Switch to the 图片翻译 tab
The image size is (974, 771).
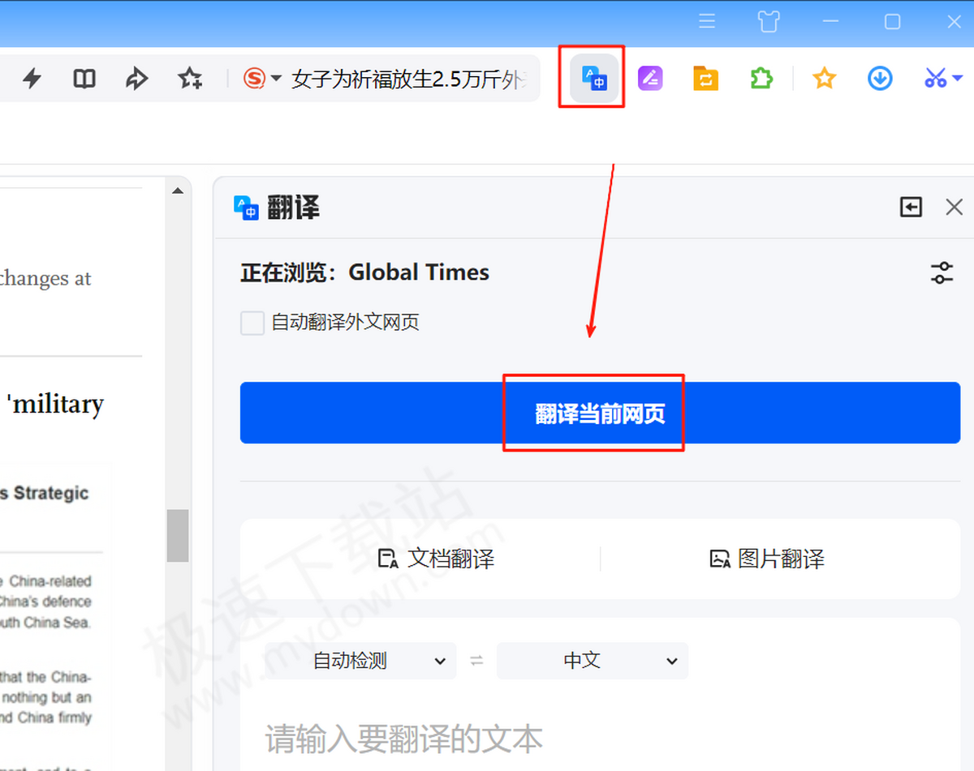765,559
